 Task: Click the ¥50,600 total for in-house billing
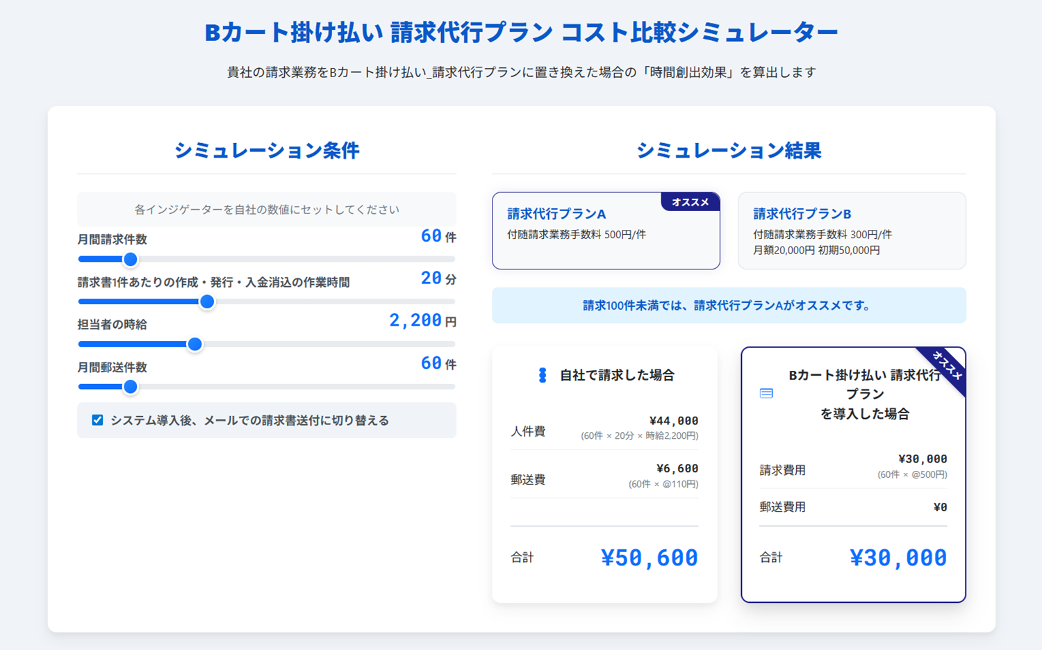tap(649, 558)
